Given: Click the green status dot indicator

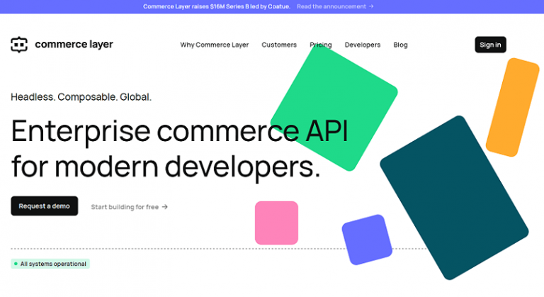Looking at the screenshot, I should click(x=16, y=264).
